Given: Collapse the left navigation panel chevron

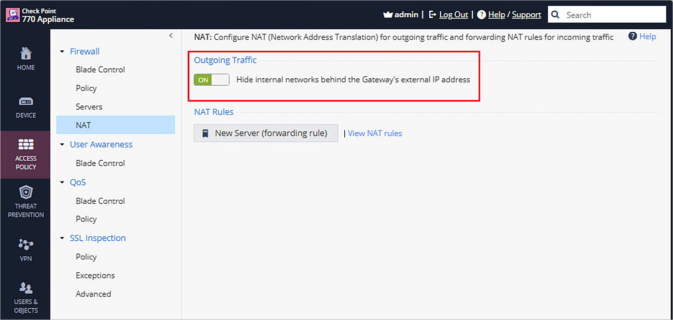Looking at the screenshot, I should point(171,35).
